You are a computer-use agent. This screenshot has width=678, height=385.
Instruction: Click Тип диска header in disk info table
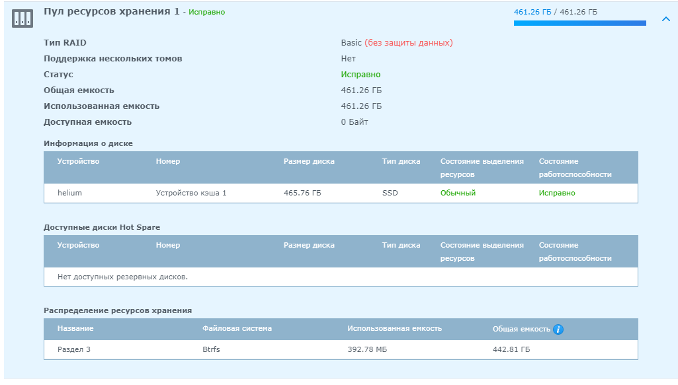click(x=401, y=161)
